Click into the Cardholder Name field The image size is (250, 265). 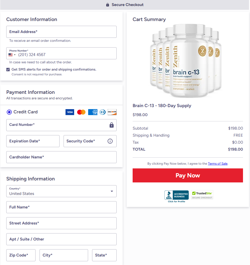[61, 157]
